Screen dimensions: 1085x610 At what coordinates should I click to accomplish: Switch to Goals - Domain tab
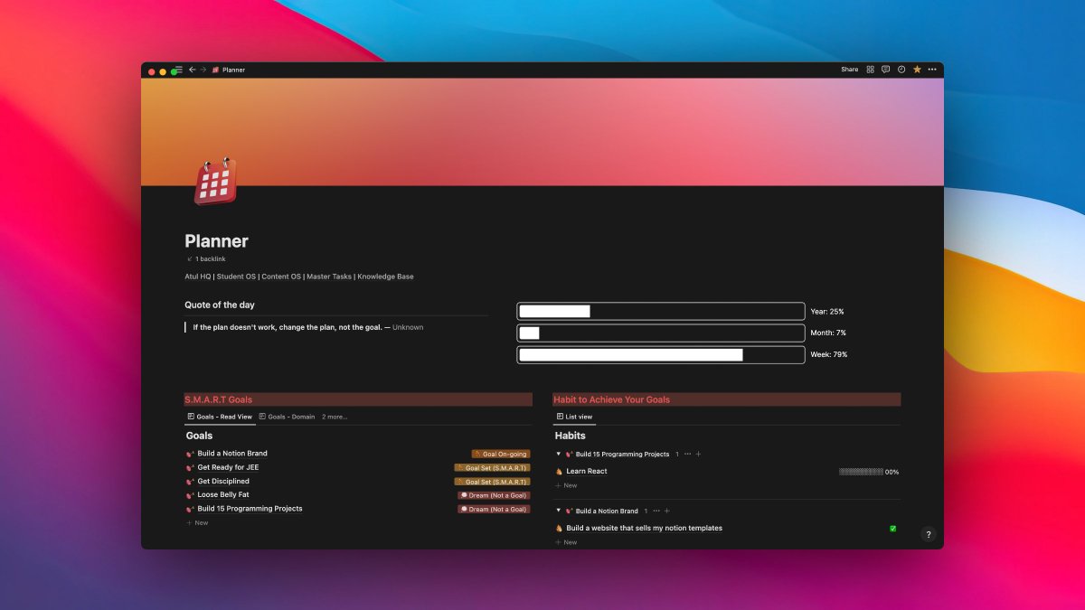(x=287, y=417)
